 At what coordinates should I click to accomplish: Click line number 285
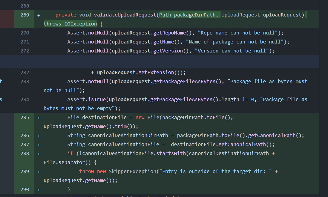pyautogui.click(x=25, y=118)
